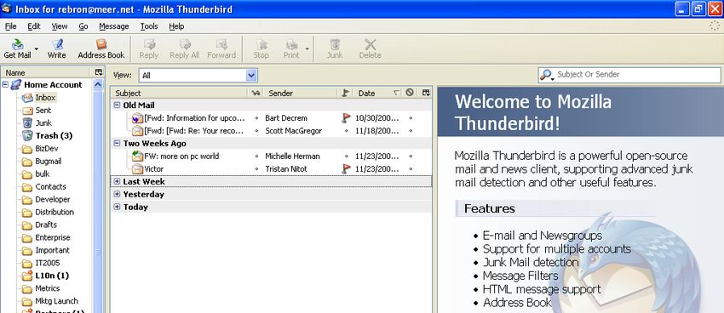Open the Message menu
The width and height of the screenshot is (724, 313).
tap(114, 26)
